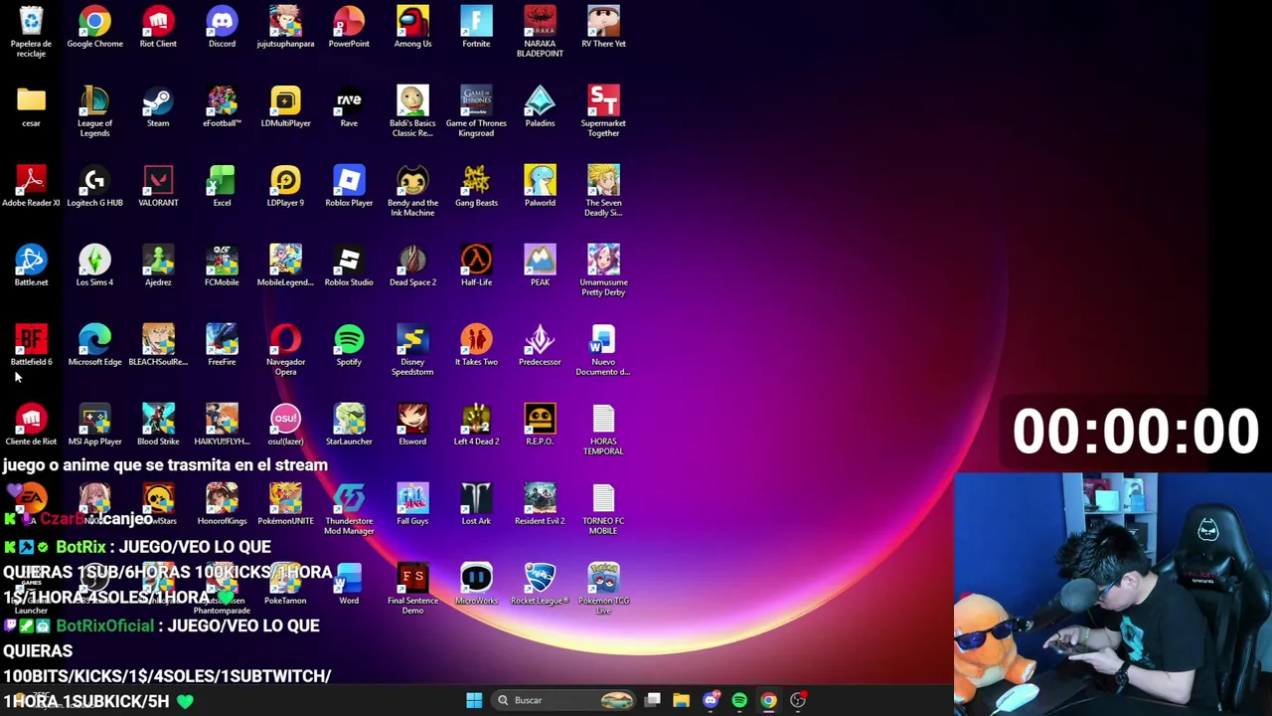Open Papelera de reciclaje desktop icon
The image size is (1272, 716).
pos(31,31)
